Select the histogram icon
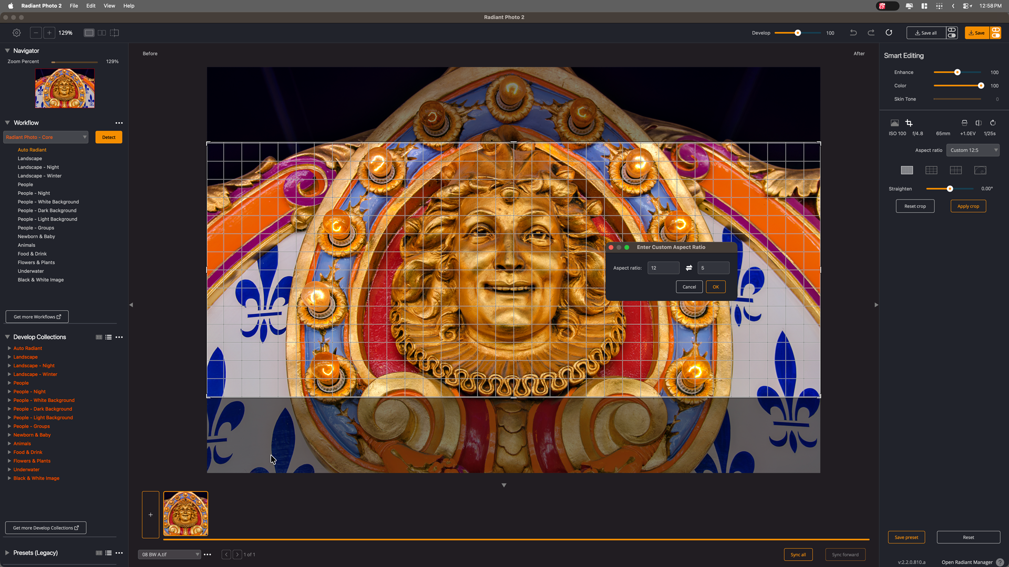 click(894, 123)
